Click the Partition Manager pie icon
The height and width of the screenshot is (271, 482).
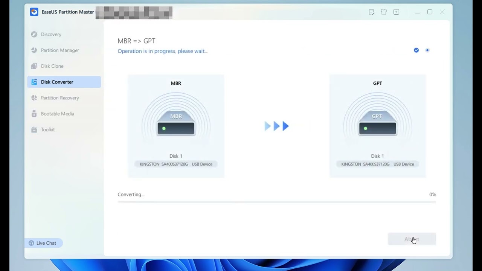[34, 50]
